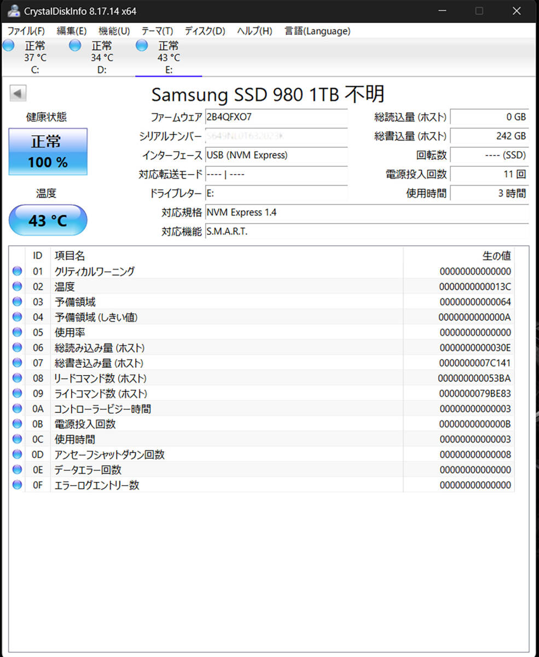
Task: Open the ファイル(F) menu
Action: click(26, 31)
